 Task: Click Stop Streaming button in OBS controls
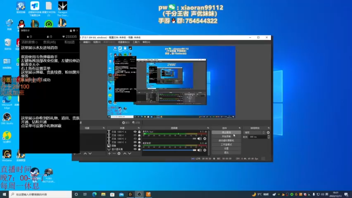click(x=226, y=132)
